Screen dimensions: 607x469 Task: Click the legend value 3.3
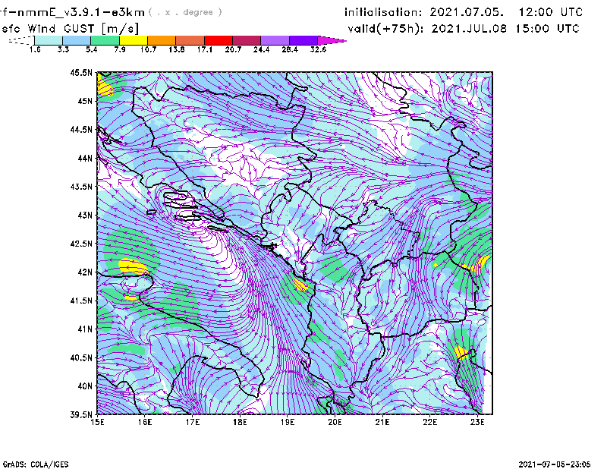(x=63, y=49)
